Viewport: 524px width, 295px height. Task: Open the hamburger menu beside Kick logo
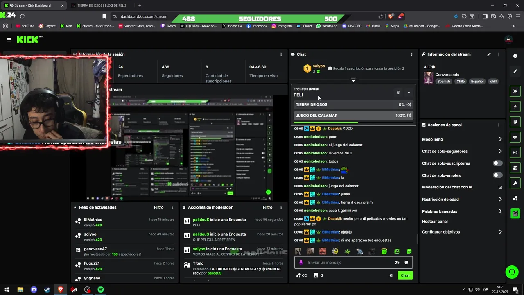pyautogui.click(x=9, y=40)
